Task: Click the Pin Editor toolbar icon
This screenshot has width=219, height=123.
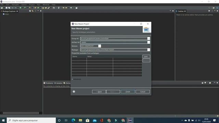Action: tap(76, 8)
